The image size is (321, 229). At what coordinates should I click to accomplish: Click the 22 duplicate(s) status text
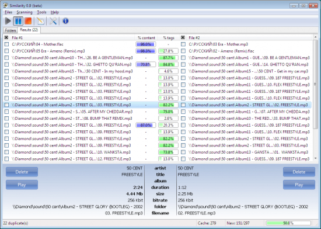(16, 223)
